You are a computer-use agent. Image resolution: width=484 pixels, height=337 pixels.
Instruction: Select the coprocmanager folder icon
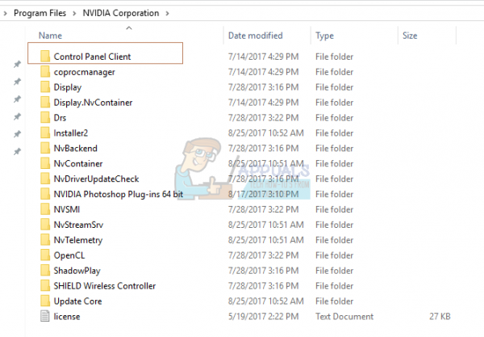[x=45, y=72]
